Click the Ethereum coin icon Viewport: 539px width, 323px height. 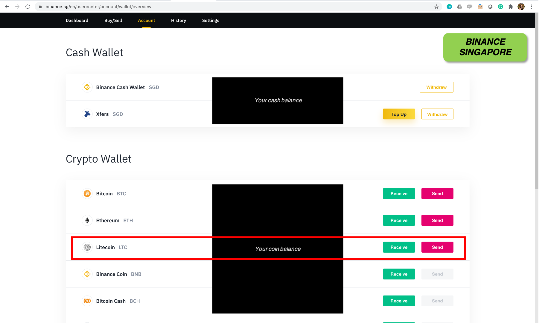[x=87, y=220]
